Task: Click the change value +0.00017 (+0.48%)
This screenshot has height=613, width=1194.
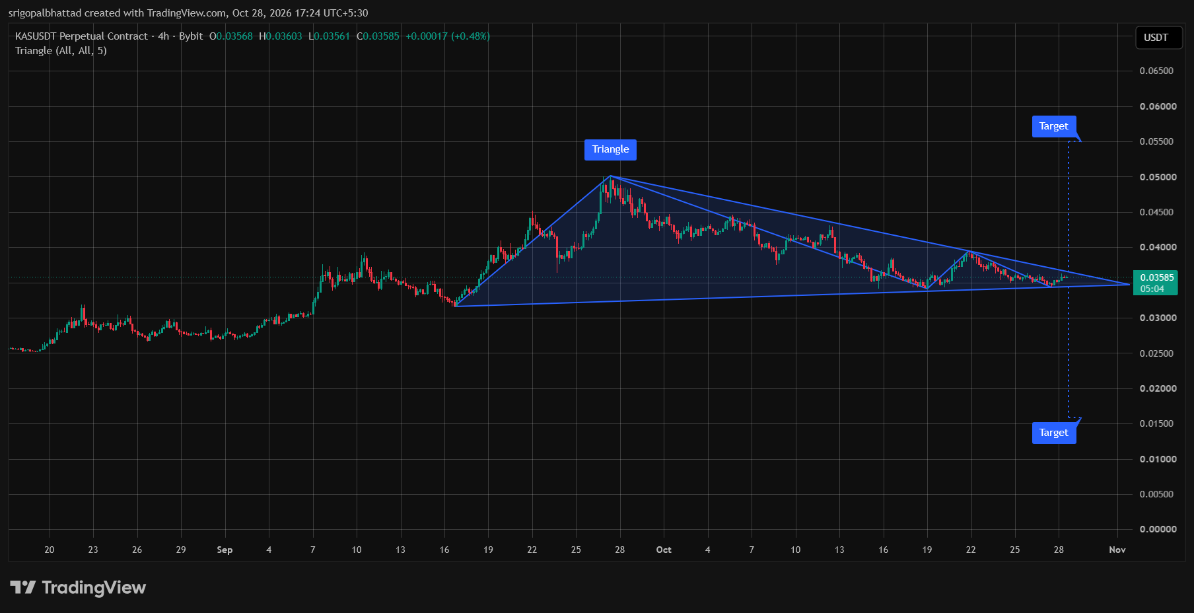Action: [448, 36]
